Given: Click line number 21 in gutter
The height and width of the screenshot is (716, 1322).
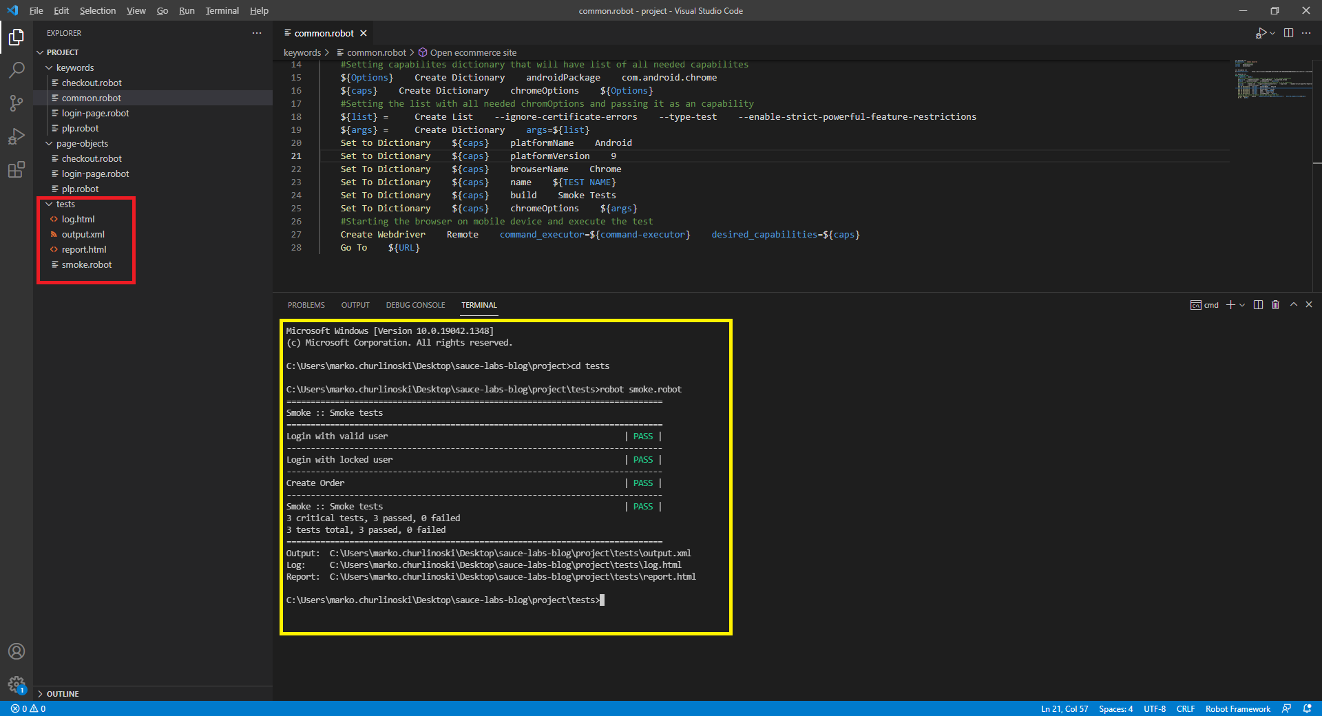Looking at the screenshot, I should pos(296,156).
